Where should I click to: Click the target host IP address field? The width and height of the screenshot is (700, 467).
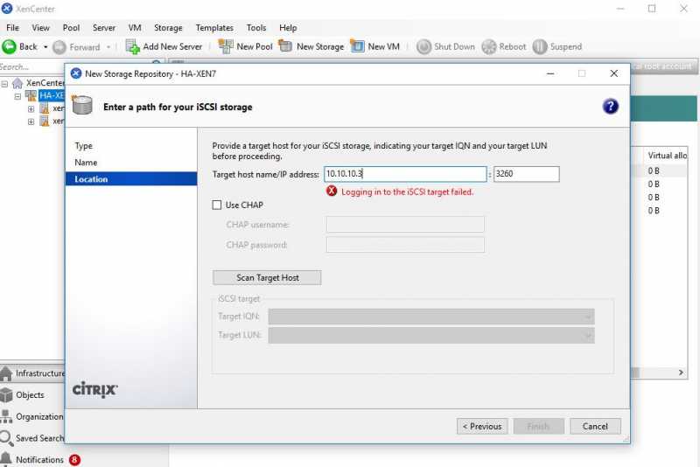click(x=405, y=174)
